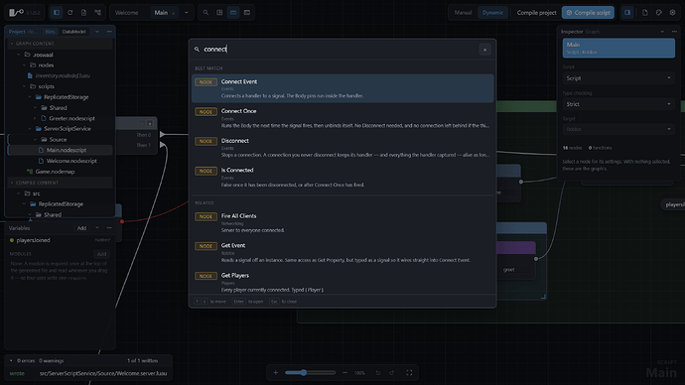Click the new file icon in top-left toolbar
The image size is (685, 385).
[x=83, y=13]
